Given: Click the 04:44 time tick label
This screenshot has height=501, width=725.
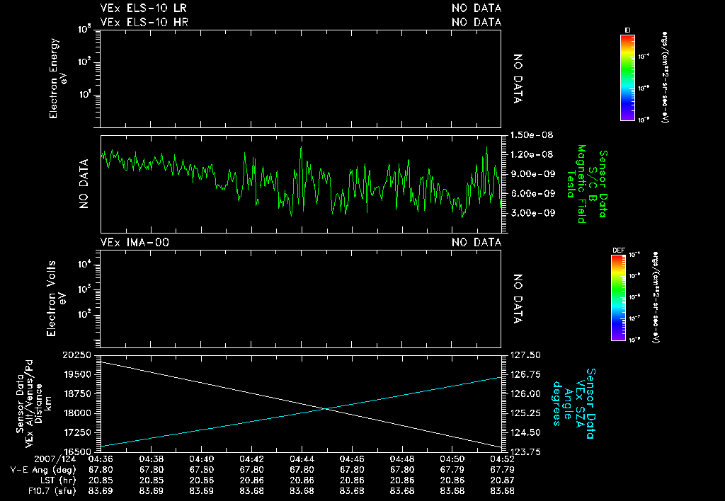Looking at the screenshot, I should point(302,460).
